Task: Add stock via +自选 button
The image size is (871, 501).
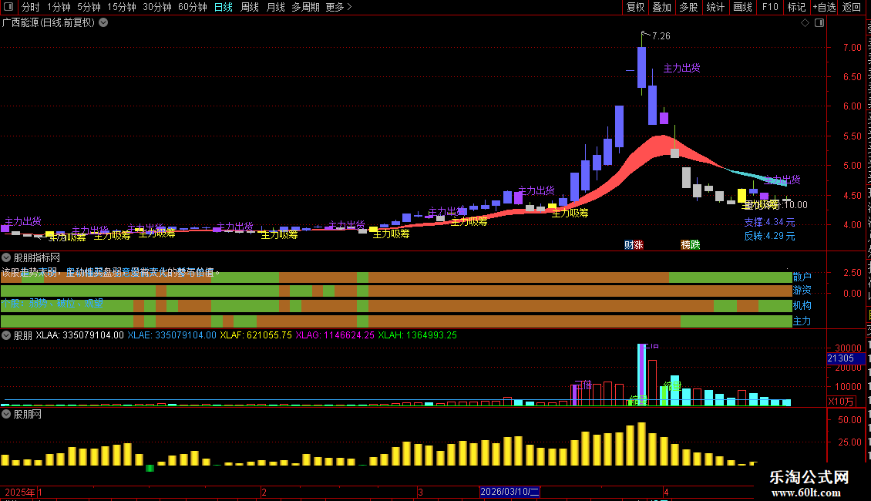Action: (824, 7)
